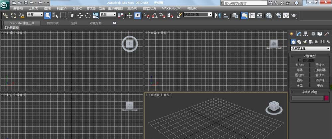Click the Align tool icon
This screenshot has width=332, height=139.
pyautogui.click(x=226, y=15)
